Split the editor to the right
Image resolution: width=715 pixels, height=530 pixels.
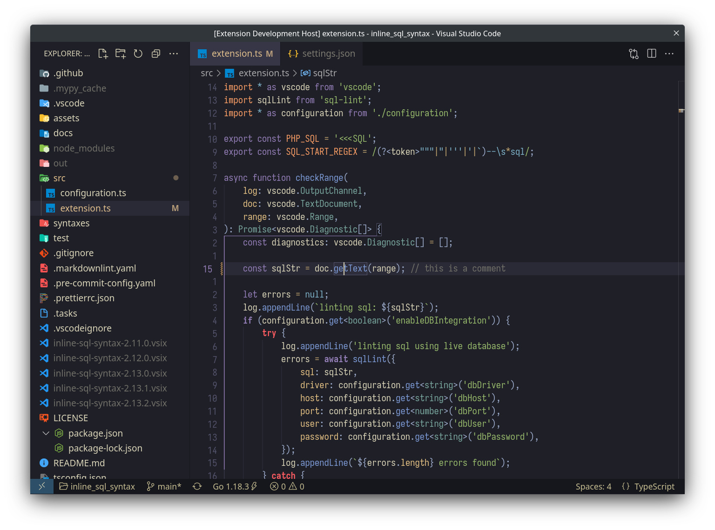652,53
